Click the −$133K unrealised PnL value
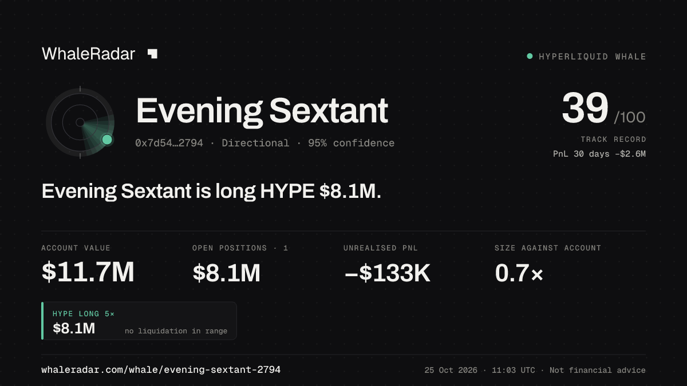 387,273
